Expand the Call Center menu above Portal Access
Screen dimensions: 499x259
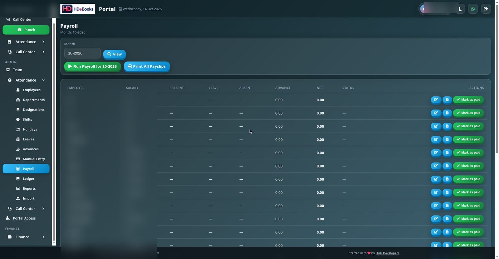pyautogui.click(x=26, y=209)
